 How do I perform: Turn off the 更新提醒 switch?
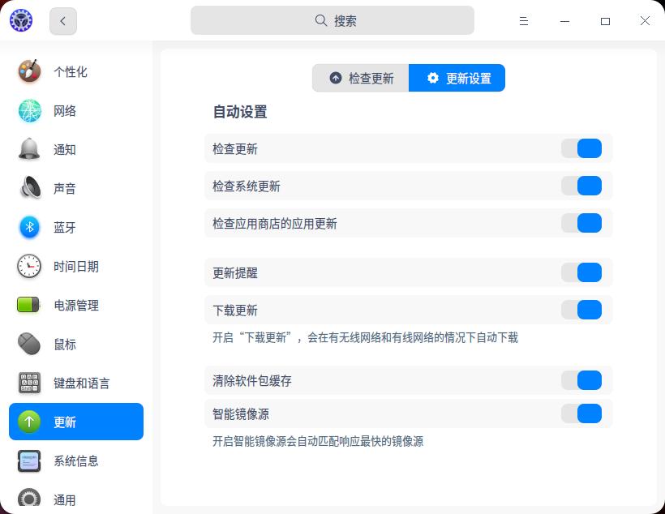(x=581, y=272)
